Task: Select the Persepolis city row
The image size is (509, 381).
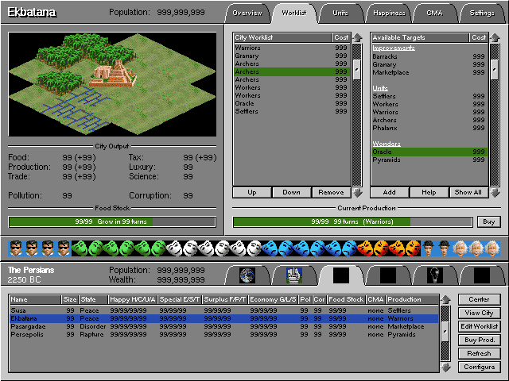Action: pyautogui.click(x=224, y=334)
